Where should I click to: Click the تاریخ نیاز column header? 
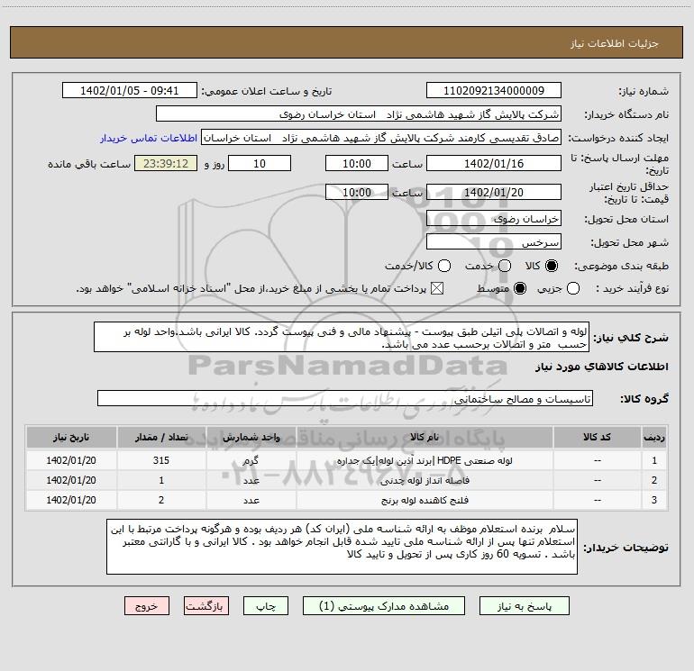point(71,437)
